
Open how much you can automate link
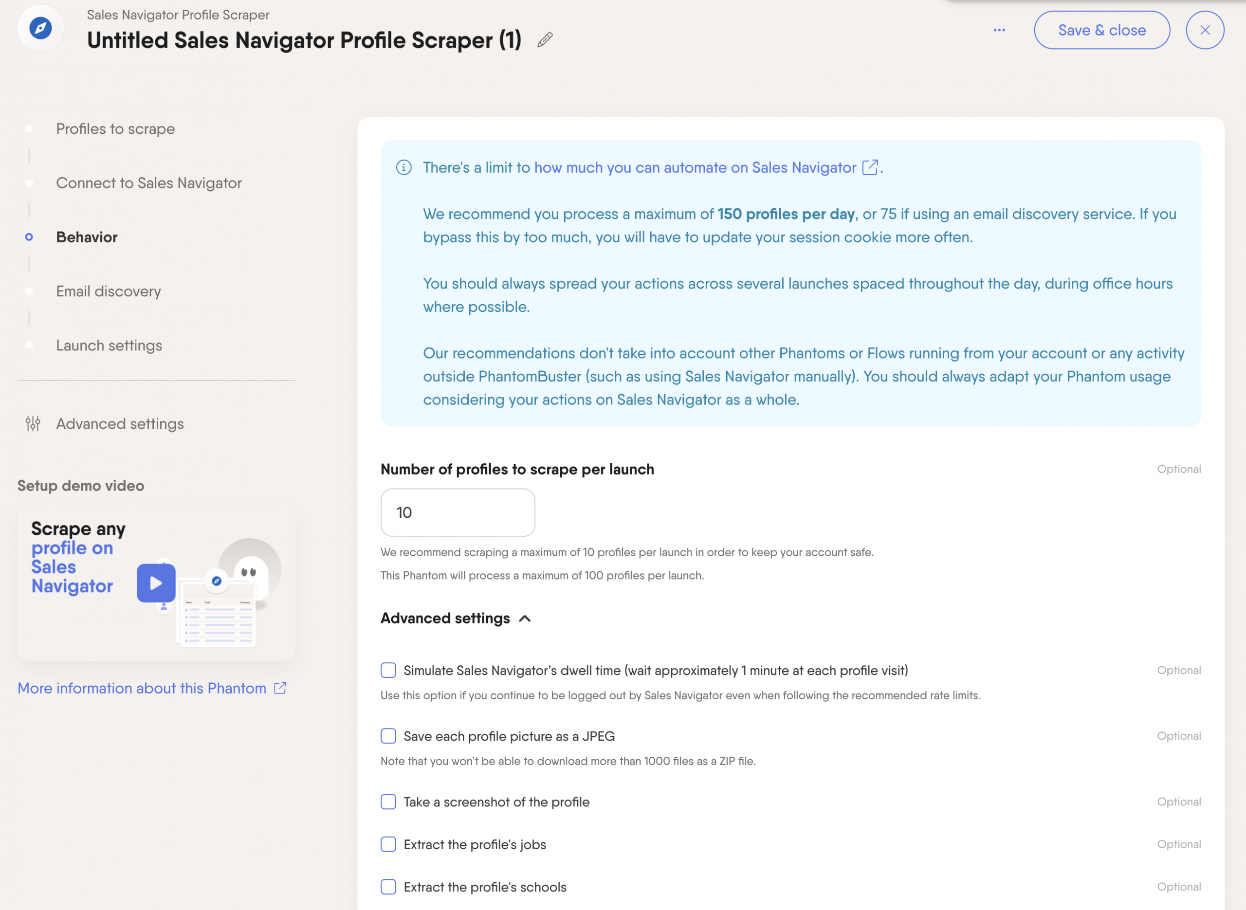coord(695,167)
